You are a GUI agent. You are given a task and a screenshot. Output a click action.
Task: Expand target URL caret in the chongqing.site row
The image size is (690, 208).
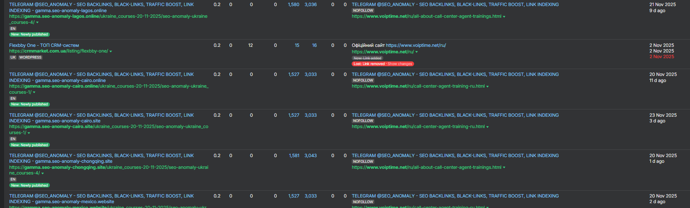tap(504, 168)
